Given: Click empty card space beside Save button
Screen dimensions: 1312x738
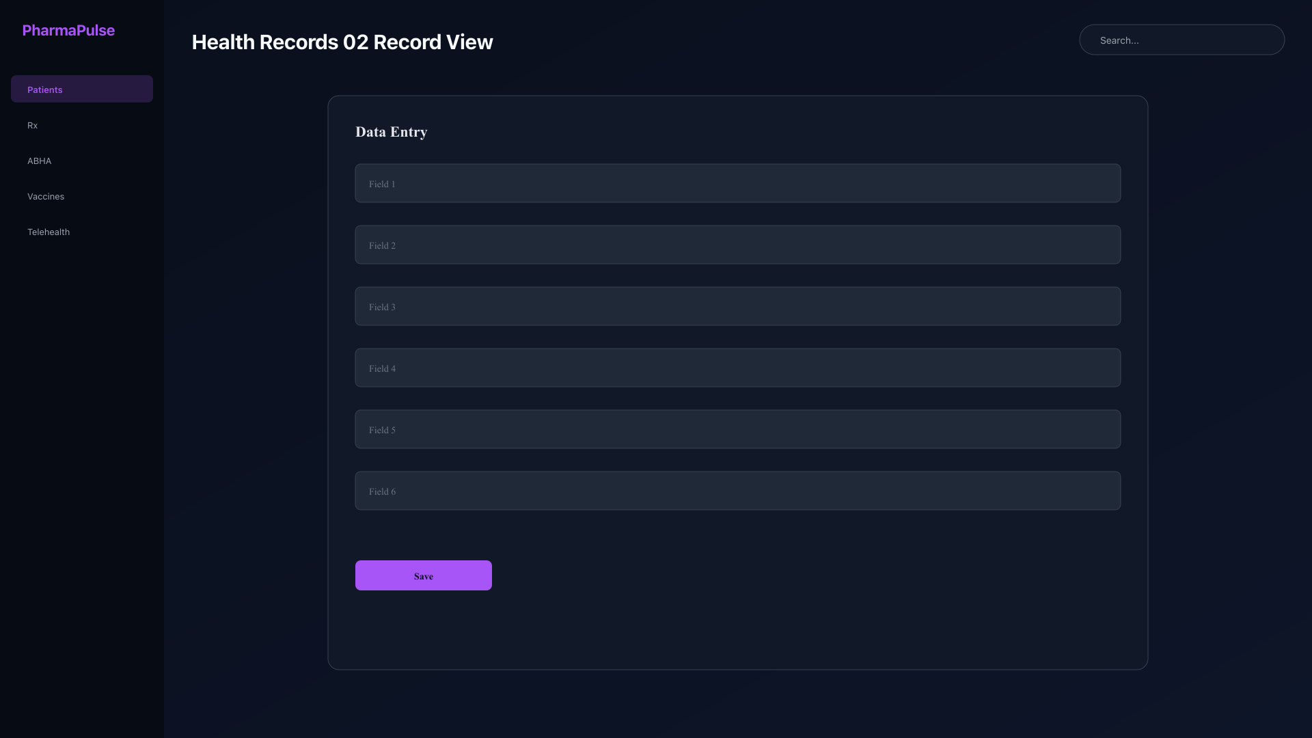Looking at the screenshot, I should click(x=806, y=575).
